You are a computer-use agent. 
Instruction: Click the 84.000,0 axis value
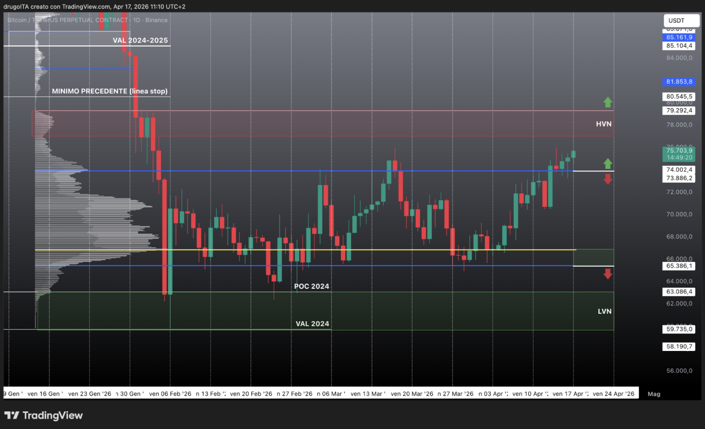(x=679, y=58)
